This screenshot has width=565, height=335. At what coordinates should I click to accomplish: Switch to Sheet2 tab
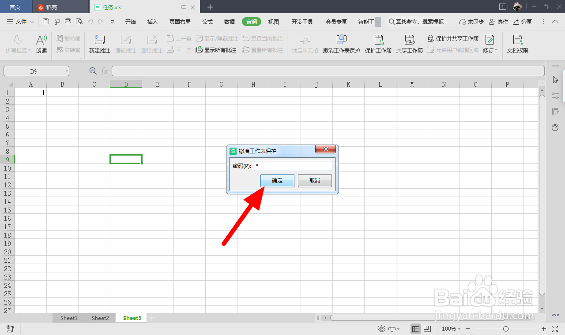[x=100, y=318]
